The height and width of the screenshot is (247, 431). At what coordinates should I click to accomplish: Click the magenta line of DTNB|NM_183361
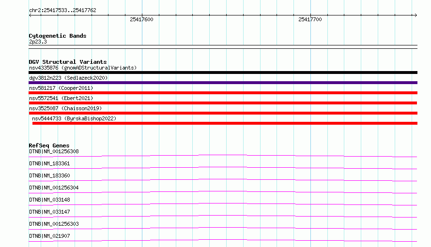(x=223, y=168)
